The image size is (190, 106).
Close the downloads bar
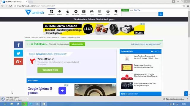click(188, 99)
